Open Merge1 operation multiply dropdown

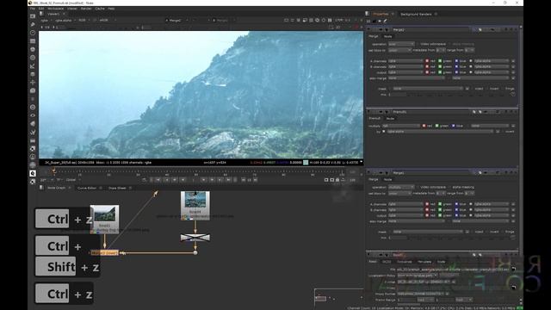[x=401, y=187]
